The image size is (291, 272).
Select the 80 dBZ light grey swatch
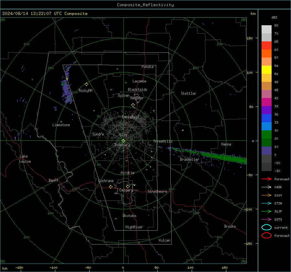pyautogui.click(x=266, y=29)
